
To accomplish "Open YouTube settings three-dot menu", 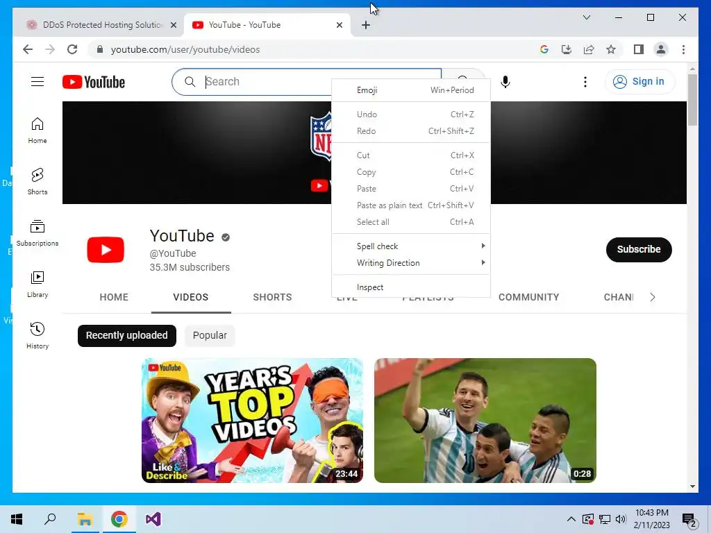I will 585,82.
